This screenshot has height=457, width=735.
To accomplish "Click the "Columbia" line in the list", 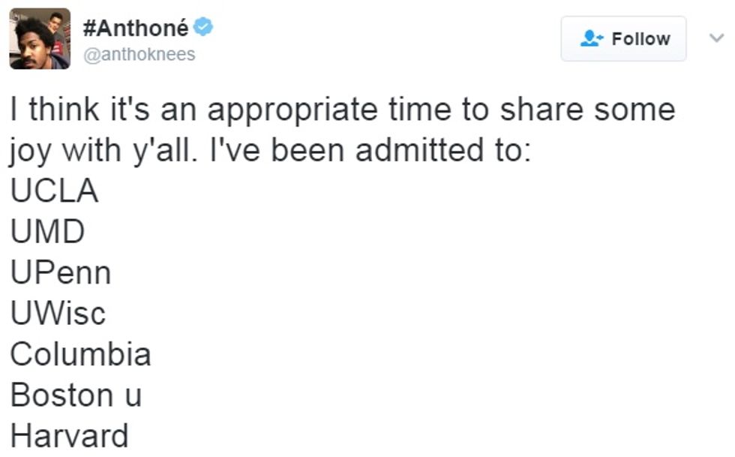I will pyautogui.click(x=80, y=353).
